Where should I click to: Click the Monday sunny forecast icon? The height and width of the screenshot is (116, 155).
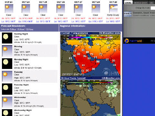[7, 51]
